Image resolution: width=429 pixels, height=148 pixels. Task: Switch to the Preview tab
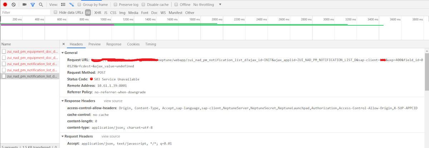[x=95, y=44]
